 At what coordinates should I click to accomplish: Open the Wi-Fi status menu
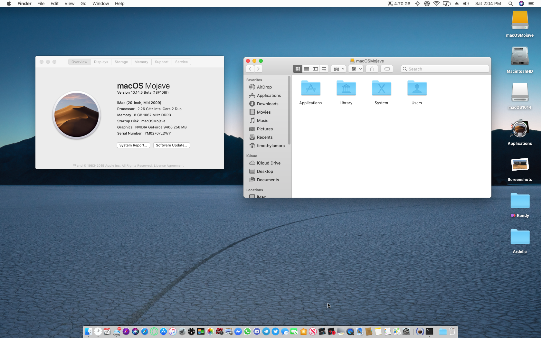[x=436, y=4]
